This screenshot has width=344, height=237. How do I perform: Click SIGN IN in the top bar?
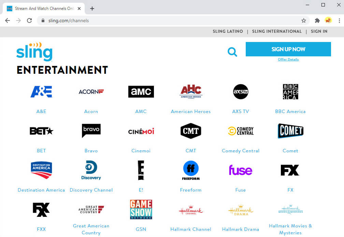(x=319, y=31)
